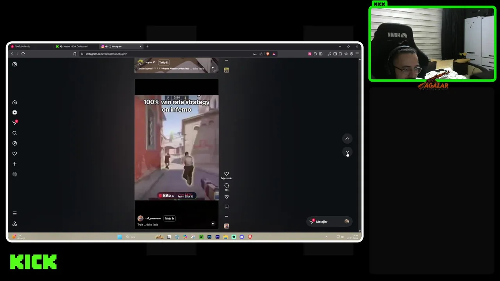Open Premiere Pro from the taskbar

click(x=218, y=237)
